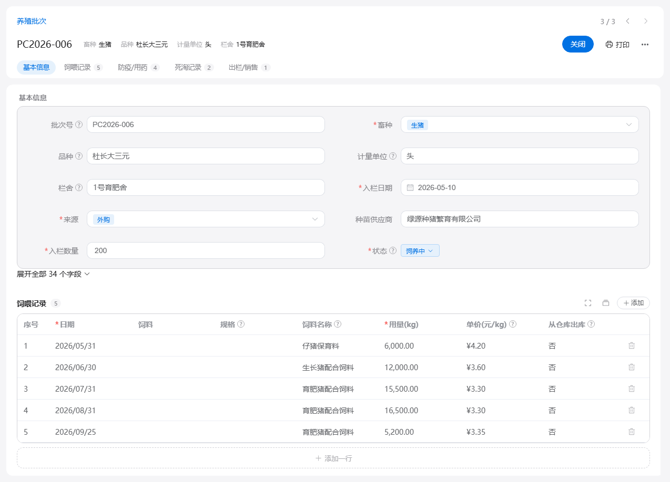Switch to the 饲喂记录 tab
This screenshot has width=670, height=482.
click(83, 67)
